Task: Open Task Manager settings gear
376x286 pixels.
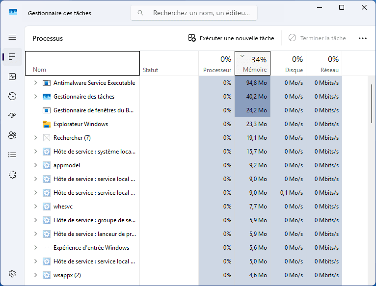Action: (x=12, y=274)
